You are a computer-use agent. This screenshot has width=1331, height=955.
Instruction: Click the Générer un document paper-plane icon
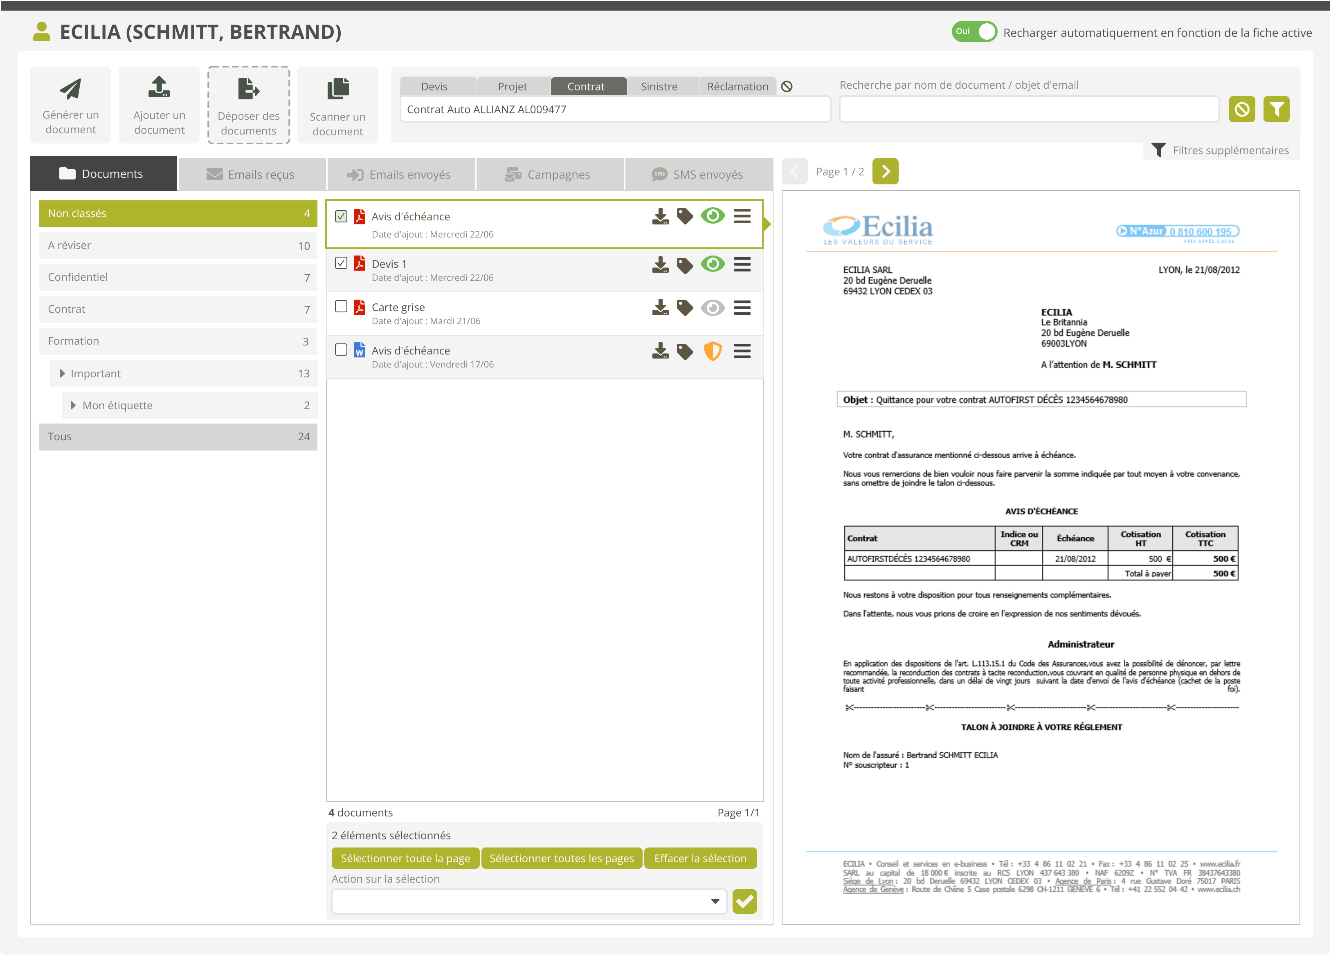coord(70,89)
